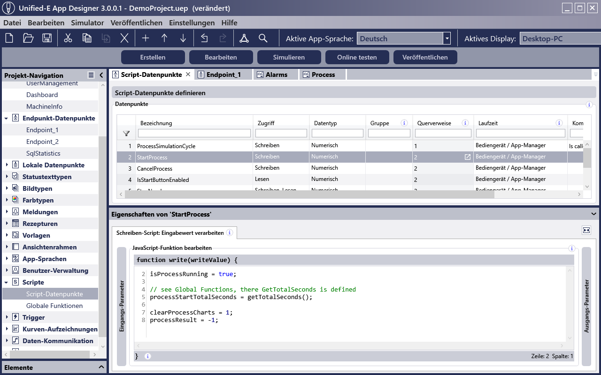Viewport: 601px width, 375px height.
Task: Click the Save floppy disk toolbar icon
Action: pyautogui.click(x=47, y=38)
